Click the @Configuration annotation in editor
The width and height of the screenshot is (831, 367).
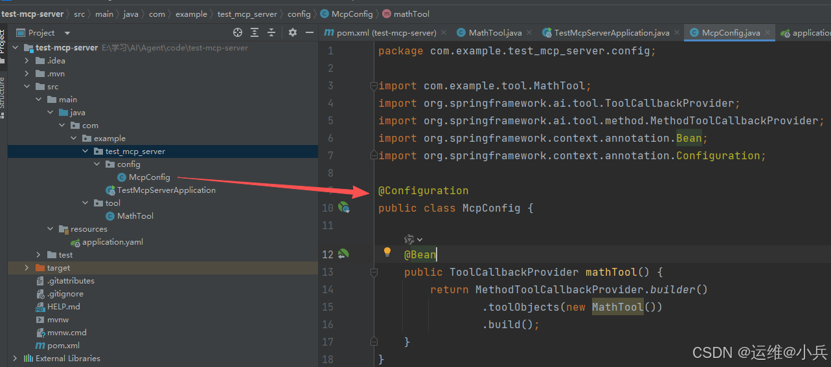(424, 190)
